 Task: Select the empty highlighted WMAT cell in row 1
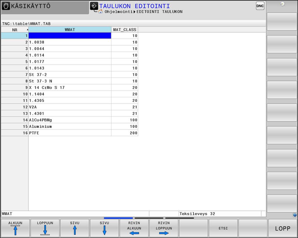(70, 36)
